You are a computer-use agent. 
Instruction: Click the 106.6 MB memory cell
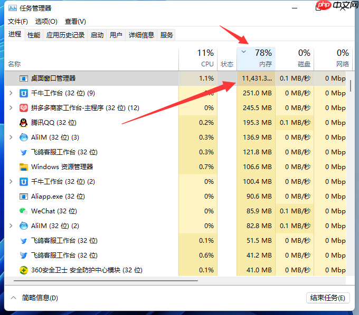[257, 167]
